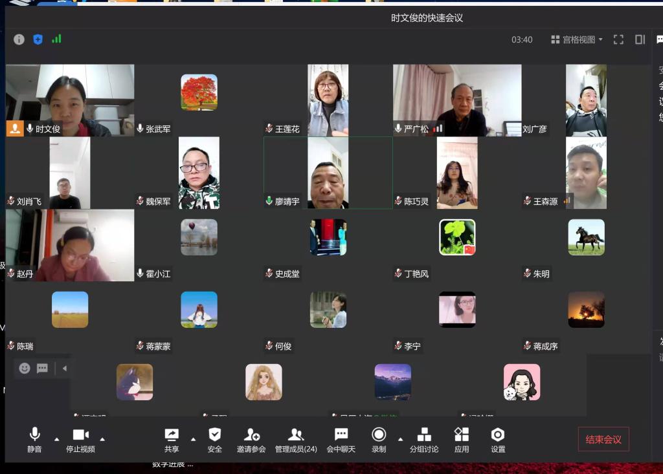This screenshot has height=474, width=663.
Task: Expand the grid view (宫格视图) dropdown
Action: pos(576,39)
